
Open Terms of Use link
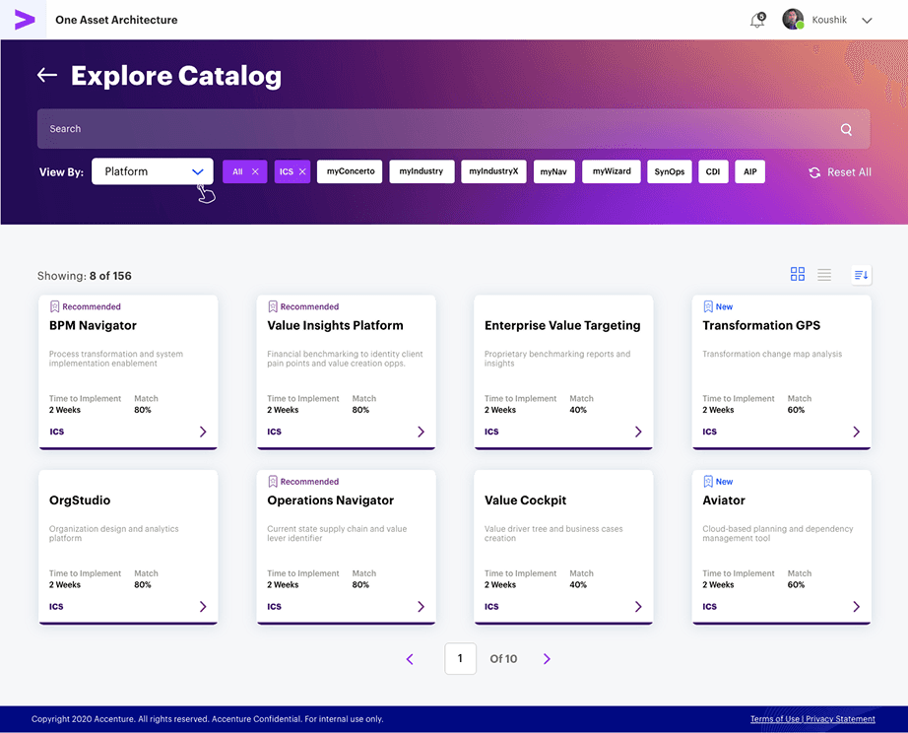click(x=775, y=719)
